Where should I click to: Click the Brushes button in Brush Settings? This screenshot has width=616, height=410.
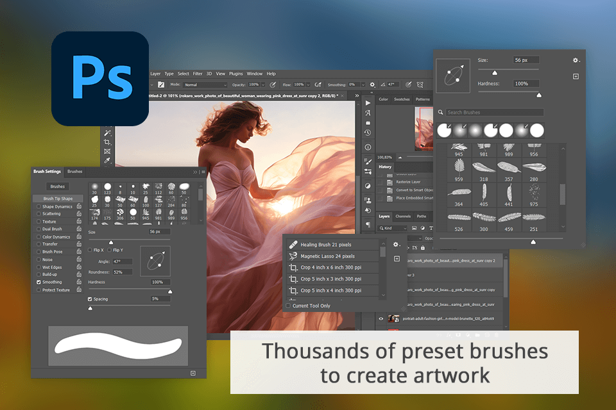tap(57, 186)
